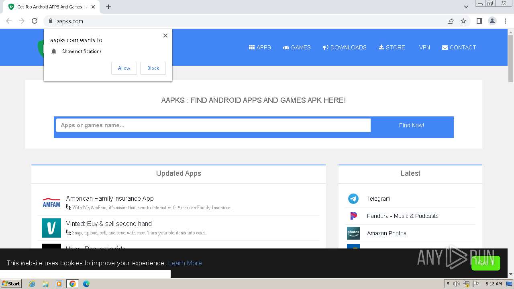
Task: Open the VPN menu item
Action: pyautogui.click(x=424, y=47)
